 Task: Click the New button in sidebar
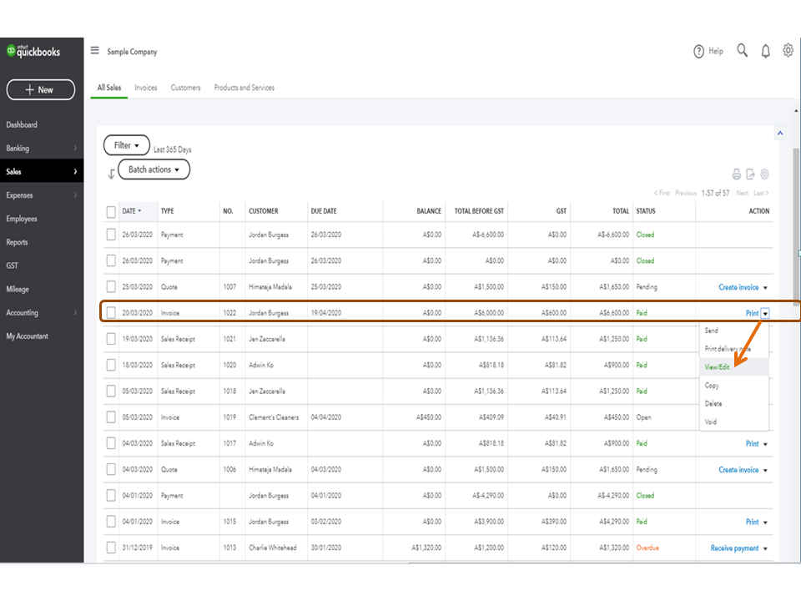click(41, 89)
